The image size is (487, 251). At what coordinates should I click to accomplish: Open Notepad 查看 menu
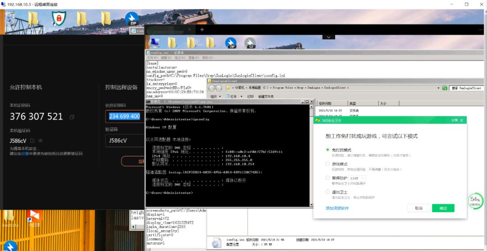pos(193,58)
